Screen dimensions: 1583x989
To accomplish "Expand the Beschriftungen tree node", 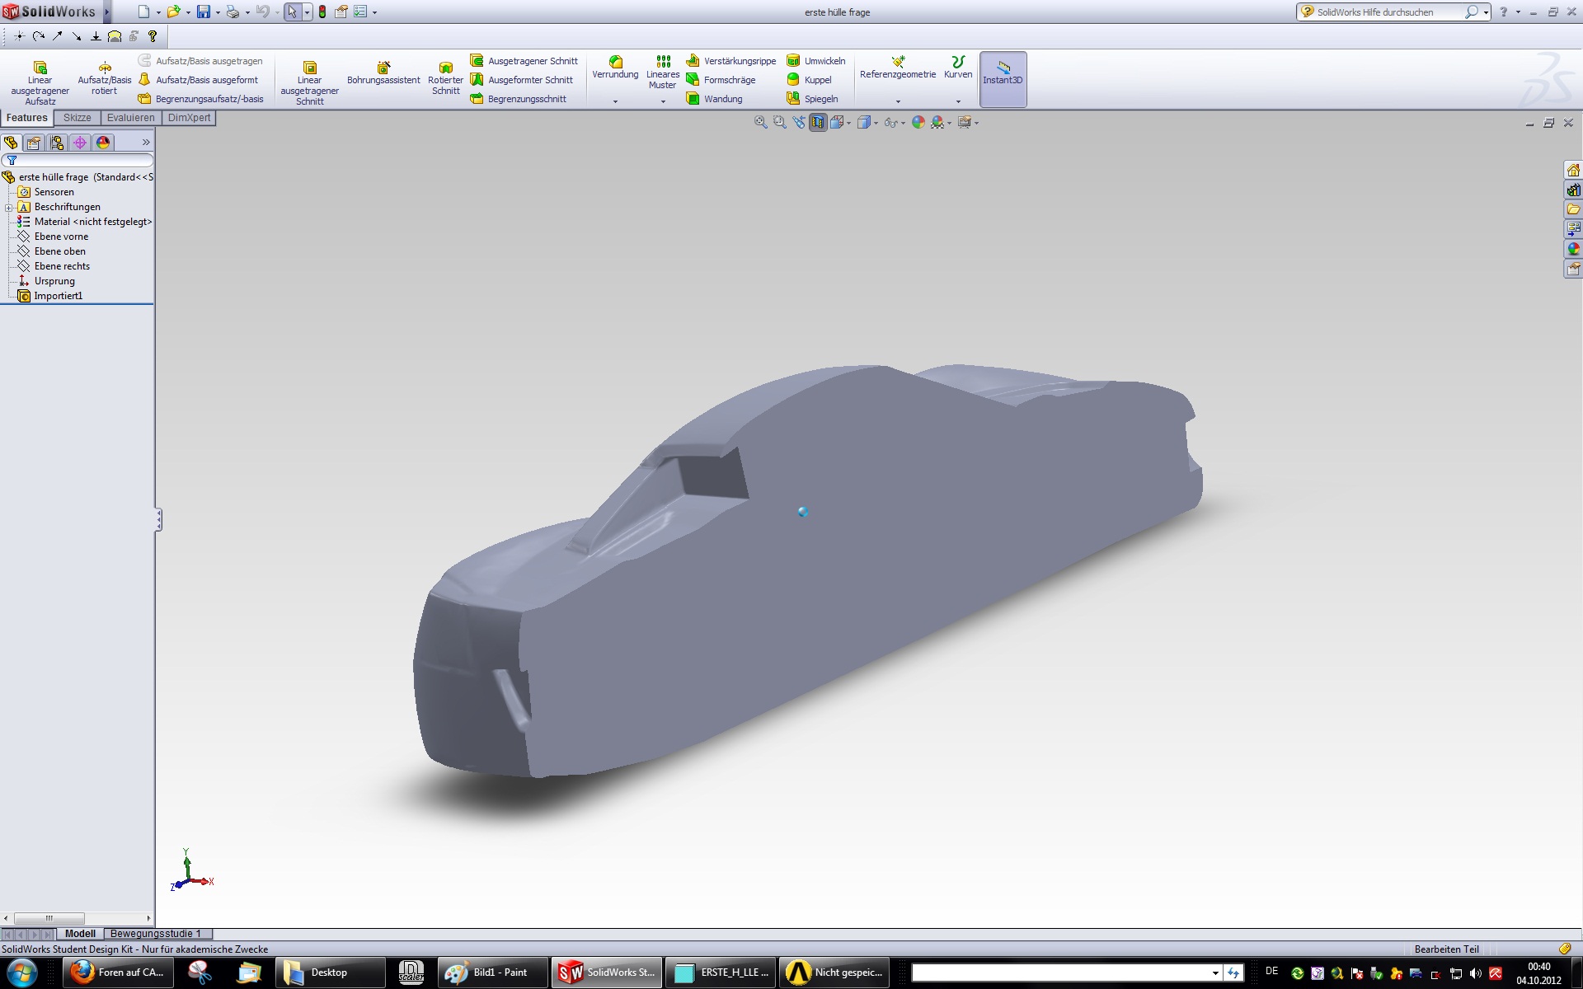I will point(9,207).
